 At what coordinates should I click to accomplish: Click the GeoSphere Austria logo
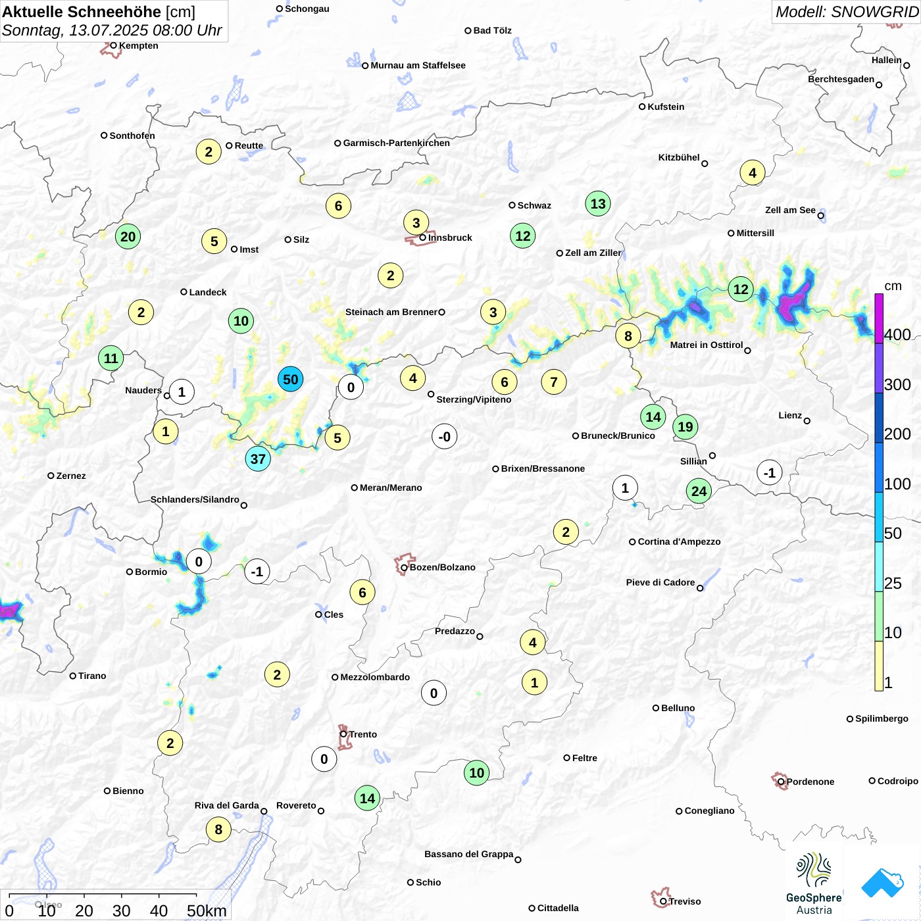click(x=814, y=883)
